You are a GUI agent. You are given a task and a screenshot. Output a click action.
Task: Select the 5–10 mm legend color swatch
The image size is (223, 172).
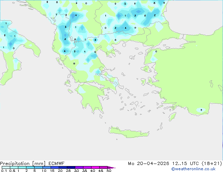click(38, 167)
